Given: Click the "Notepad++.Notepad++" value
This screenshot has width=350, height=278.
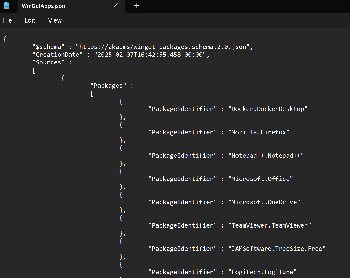Looking at the screenshot, I should coord(266,156).
